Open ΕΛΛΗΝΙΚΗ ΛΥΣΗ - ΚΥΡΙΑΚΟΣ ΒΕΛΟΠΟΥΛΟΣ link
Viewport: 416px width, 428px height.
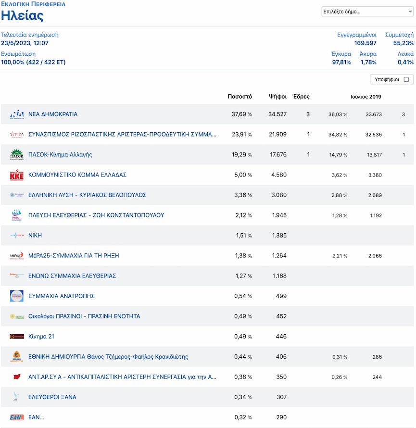(x=88, y=195)
